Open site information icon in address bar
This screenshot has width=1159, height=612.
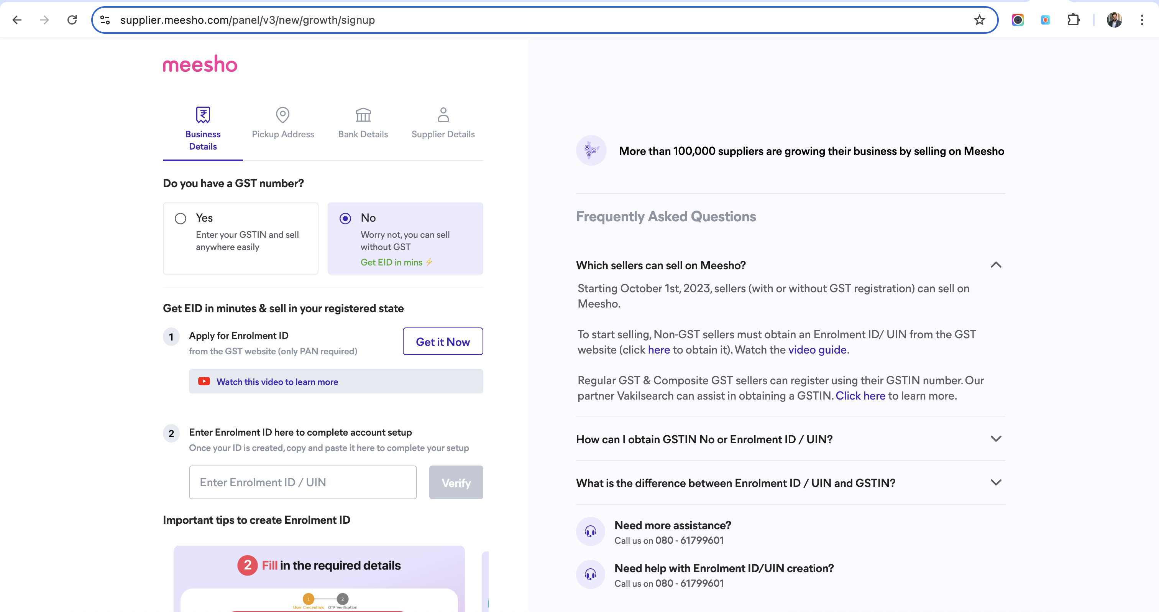click(105, 20)
